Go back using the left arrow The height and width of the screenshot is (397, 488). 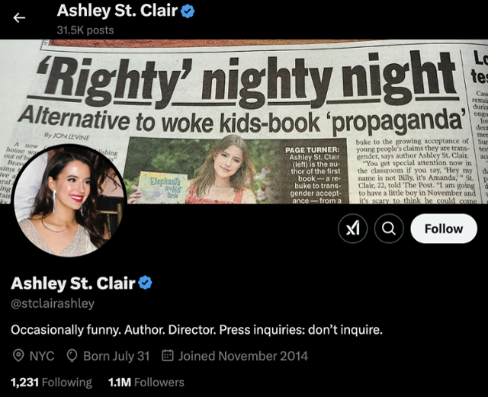pyautogui.click(x=19, y=18)
